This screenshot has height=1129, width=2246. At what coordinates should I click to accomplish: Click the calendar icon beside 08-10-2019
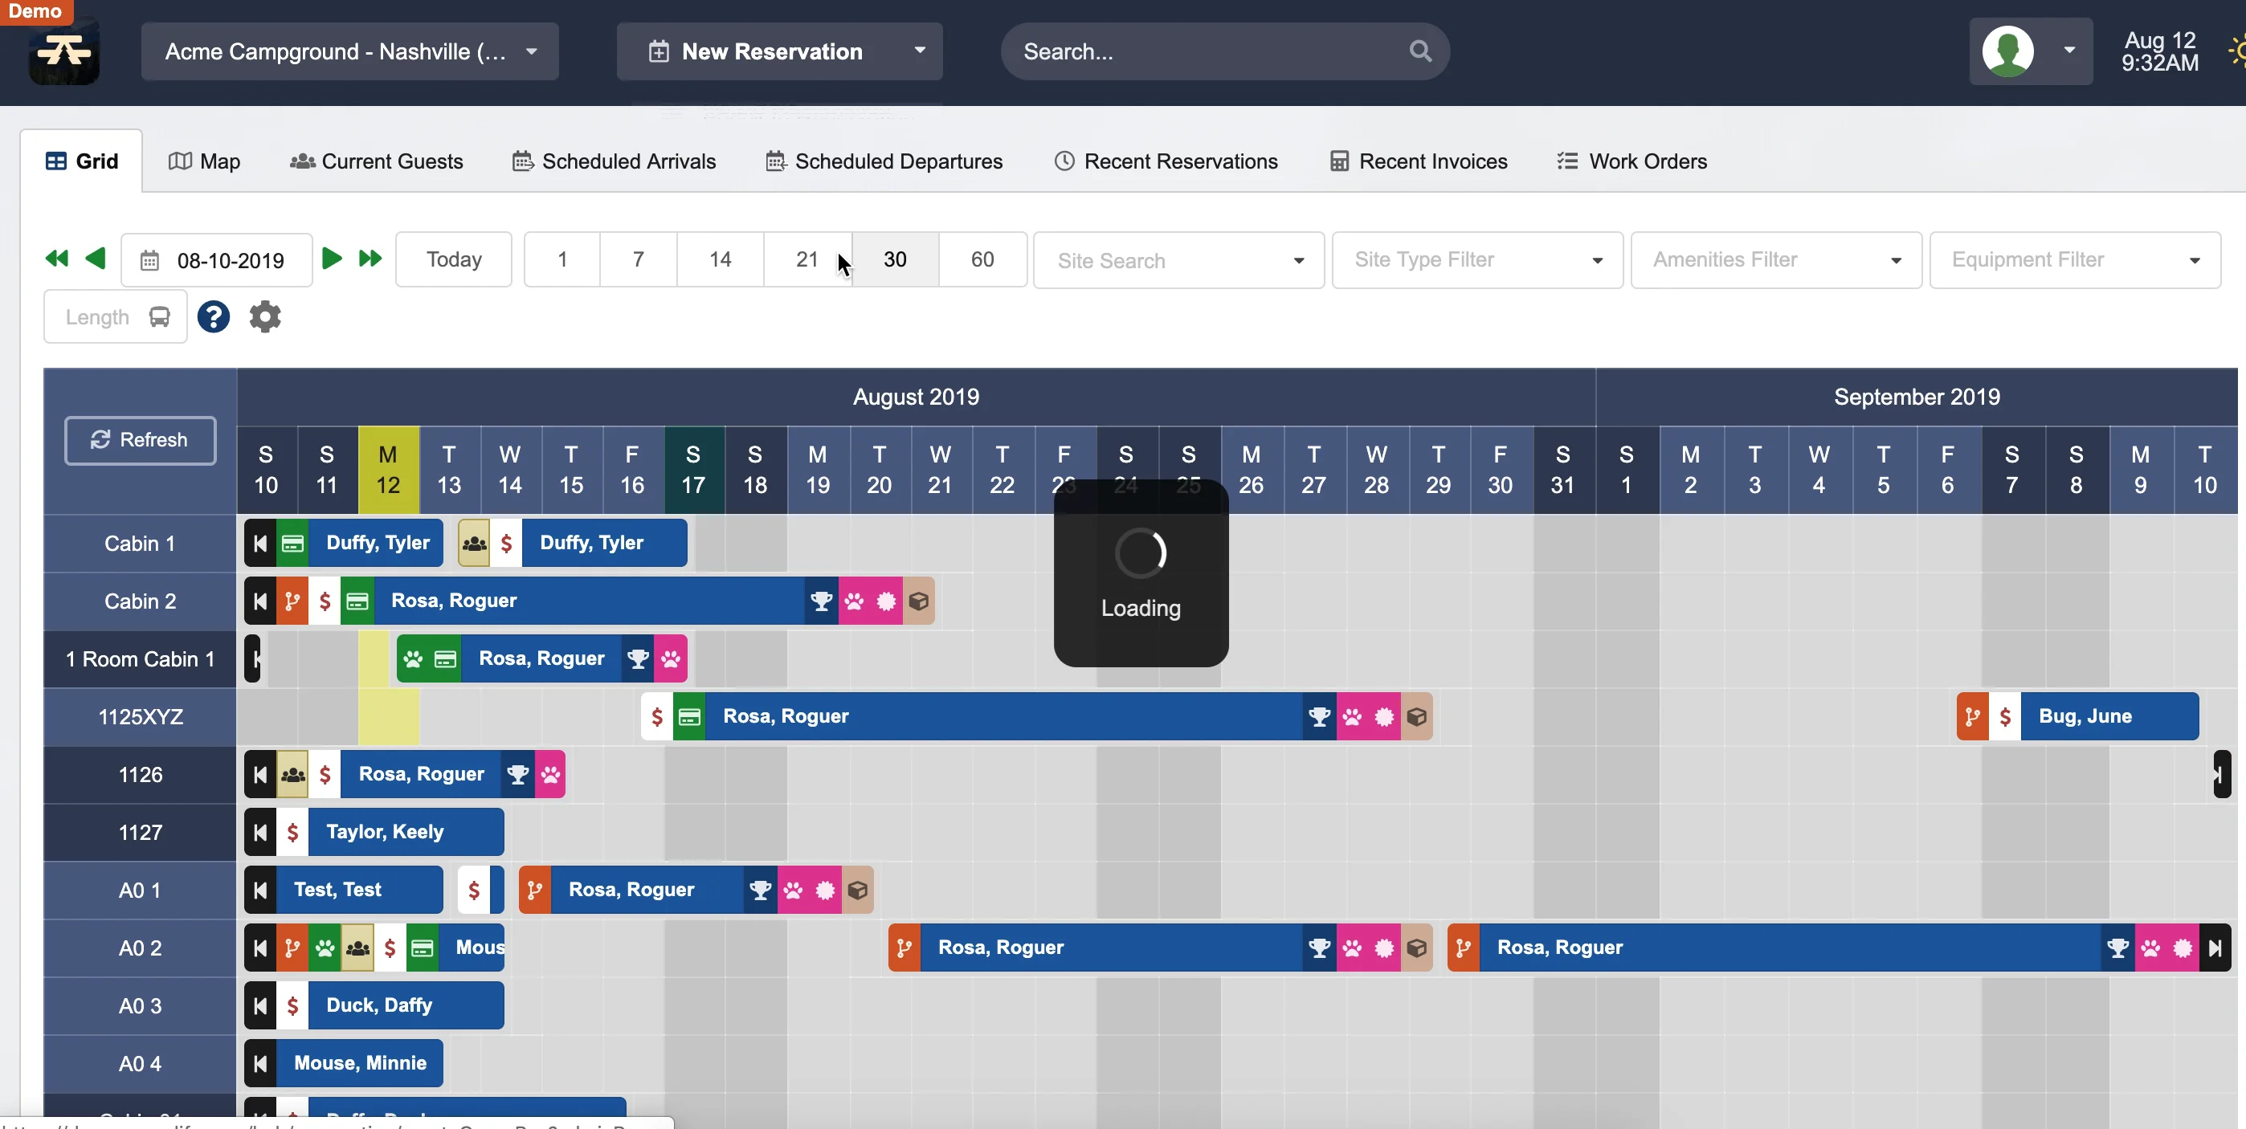150,261
